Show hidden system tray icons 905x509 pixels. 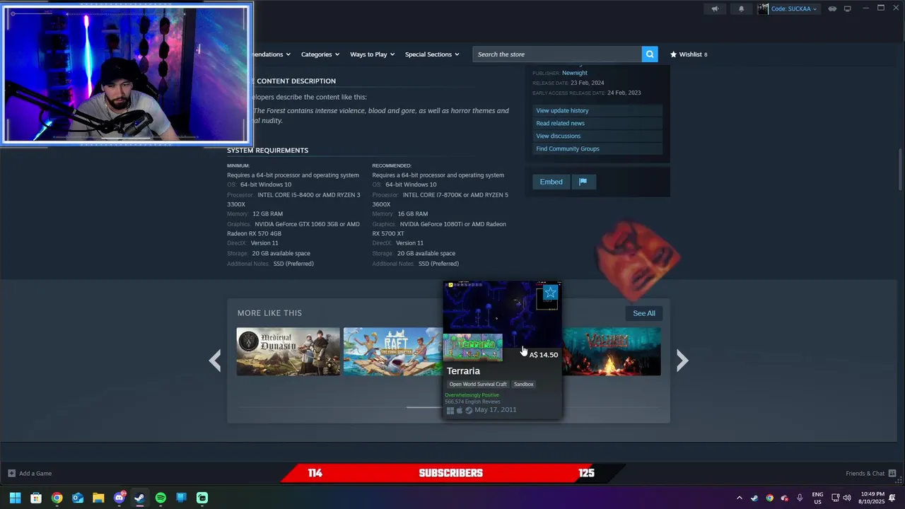coord(740,498)
